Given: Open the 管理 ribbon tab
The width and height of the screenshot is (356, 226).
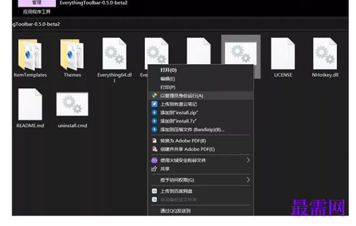Looking at the screenshot, I should (37, 3).
